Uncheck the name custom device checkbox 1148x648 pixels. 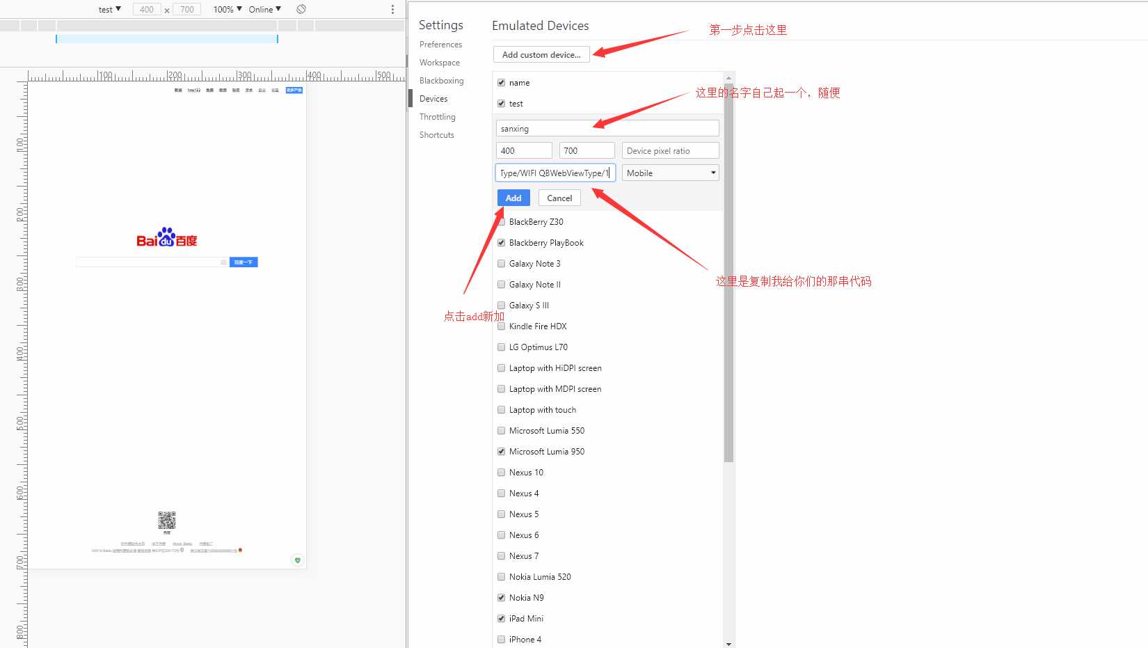(501, 82)
